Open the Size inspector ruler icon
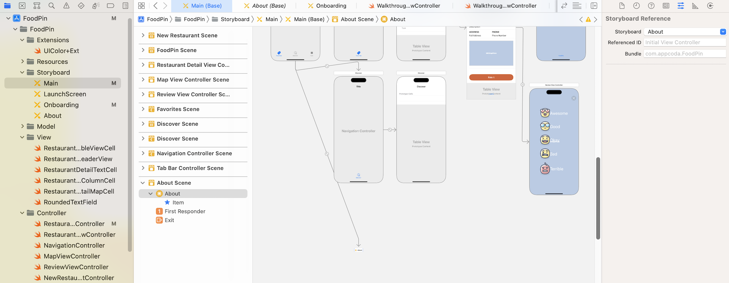The height and width of the screenshot is (283, 729). [x=695, y=6]
